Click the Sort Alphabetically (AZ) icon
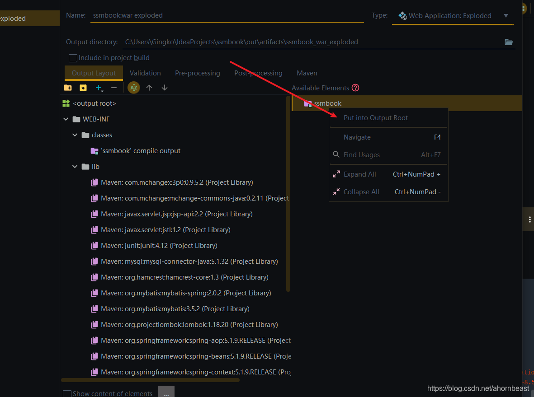 pyautogui.click(x=134, y=87)
